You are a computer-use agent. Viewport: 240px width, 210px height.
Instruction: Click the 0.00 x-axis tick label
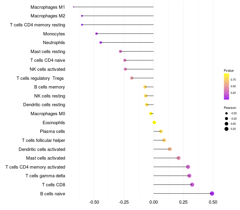coord(154,202)
